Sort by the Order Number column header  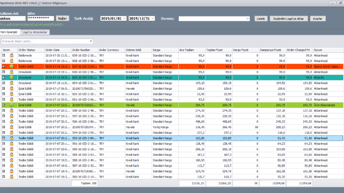coord(85,50)
